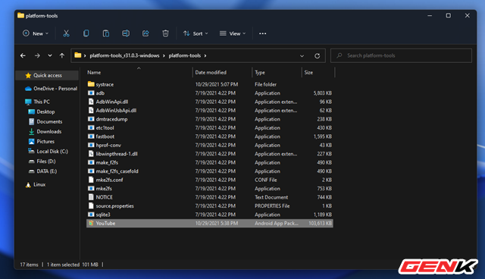Click the Pictures sidebar icon
Image resolution: width=485 pixels, height=279 pixels.
click(31, 141)
